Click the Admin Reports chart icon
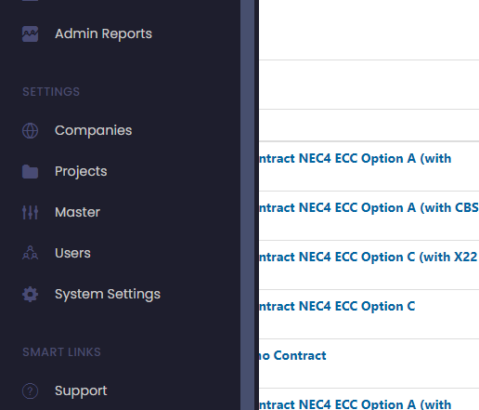Viewport: 479px width, 410px height. pos(30,33)
